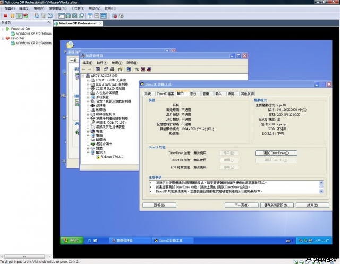Image resolution: width=340 pixels, height=264 pixels.
Task: Expand the 處理器 node
Action: 88,106
